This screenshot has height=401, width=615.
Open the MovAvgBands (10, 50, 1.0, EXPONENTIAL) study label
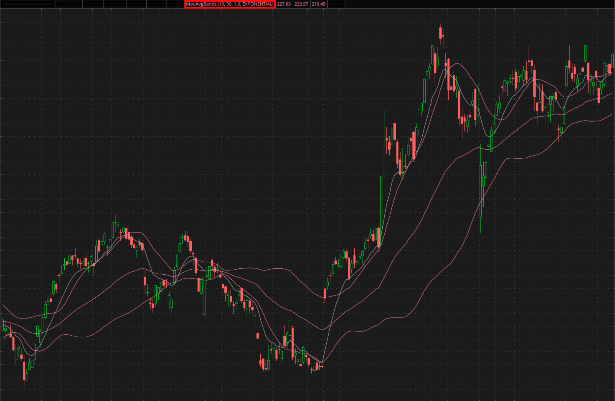(230, 4)
